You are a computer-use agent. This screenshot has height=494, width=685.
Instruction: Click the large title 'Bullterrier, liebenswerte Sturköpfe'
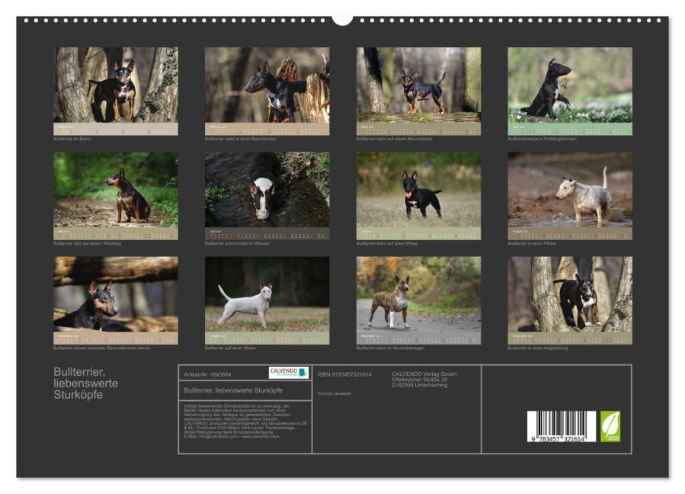[85, 383]
